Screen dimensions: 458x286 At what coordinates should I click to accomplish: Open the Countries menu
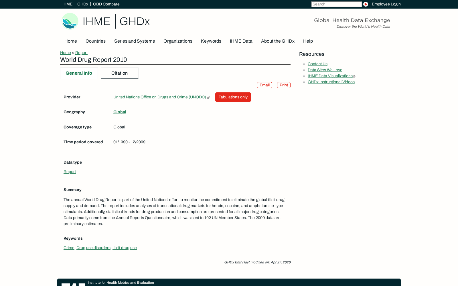click(96, 41)
